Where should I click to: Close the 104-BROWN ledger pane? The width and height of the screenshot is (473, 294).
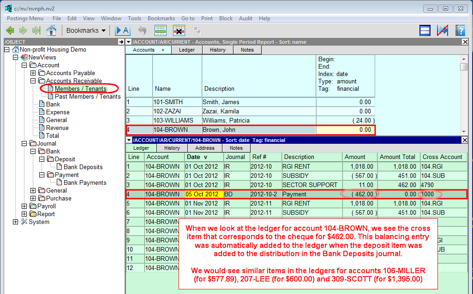(x=465, y=140)
